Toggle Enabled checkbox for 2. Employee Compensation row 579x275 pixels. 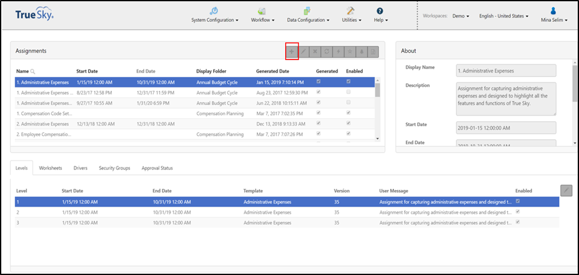click(x=348, y=133)
